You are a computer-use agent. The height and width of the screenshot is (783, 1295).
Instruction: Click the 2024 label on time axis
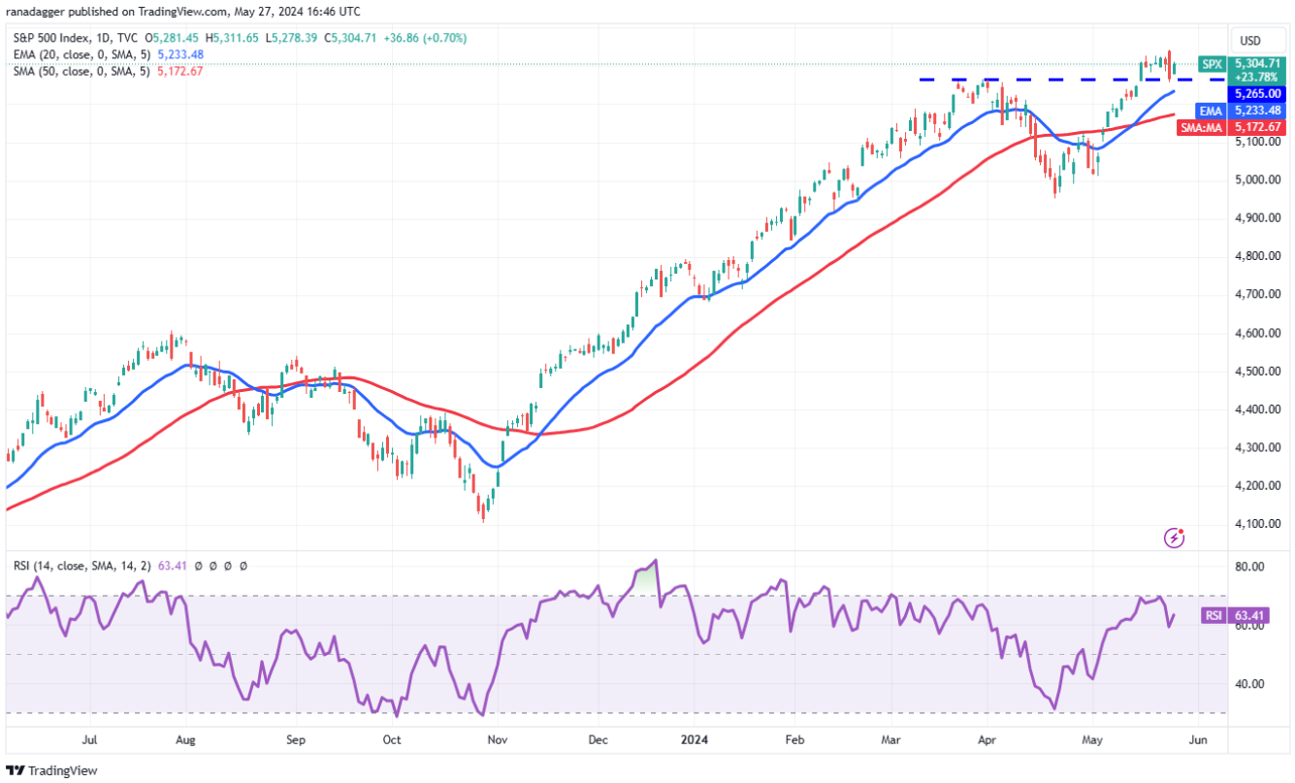click(694, 740)
